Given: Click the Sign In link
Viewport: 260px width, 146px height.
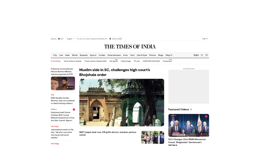Looking at the screenshot, I should [x=205, y=39].
